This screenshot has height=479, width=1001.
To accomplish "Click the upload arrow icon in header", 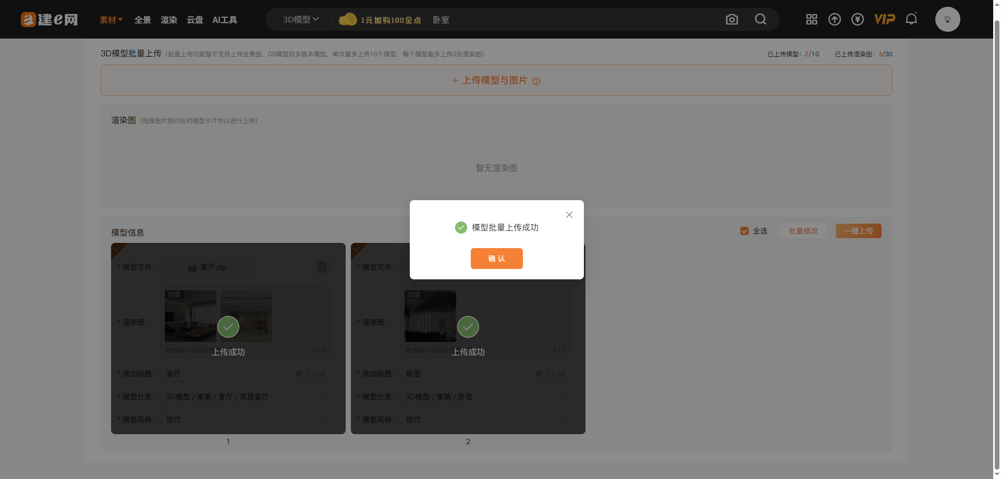I will click(x=835, y=19).
